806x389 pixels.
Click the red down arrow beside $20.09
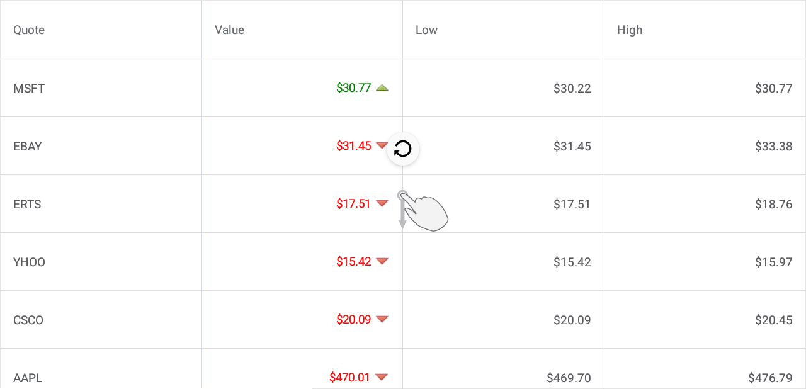click(382, 319)
